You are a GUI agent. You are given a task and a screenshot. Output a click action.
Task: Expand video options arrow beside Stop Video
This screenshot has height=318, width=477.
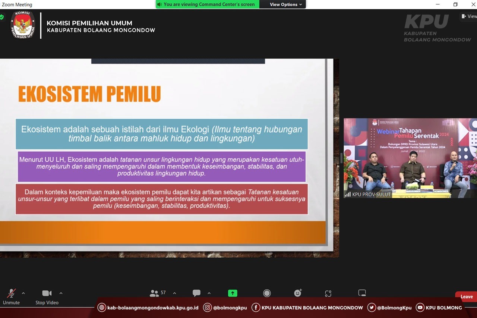point(61,293)
